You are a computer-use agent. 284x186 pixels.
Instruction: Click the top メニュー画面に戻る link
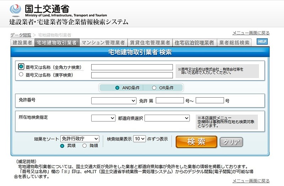point(251,33)
